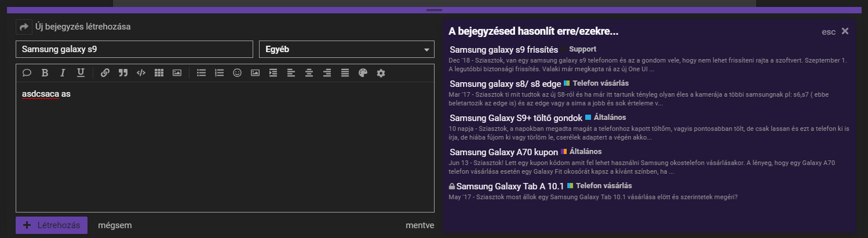Viewport: 868px width, 238px height.
Task: Click Általános badge next to Galaxy A70 kupon
Action: click(x=581, y=152)
